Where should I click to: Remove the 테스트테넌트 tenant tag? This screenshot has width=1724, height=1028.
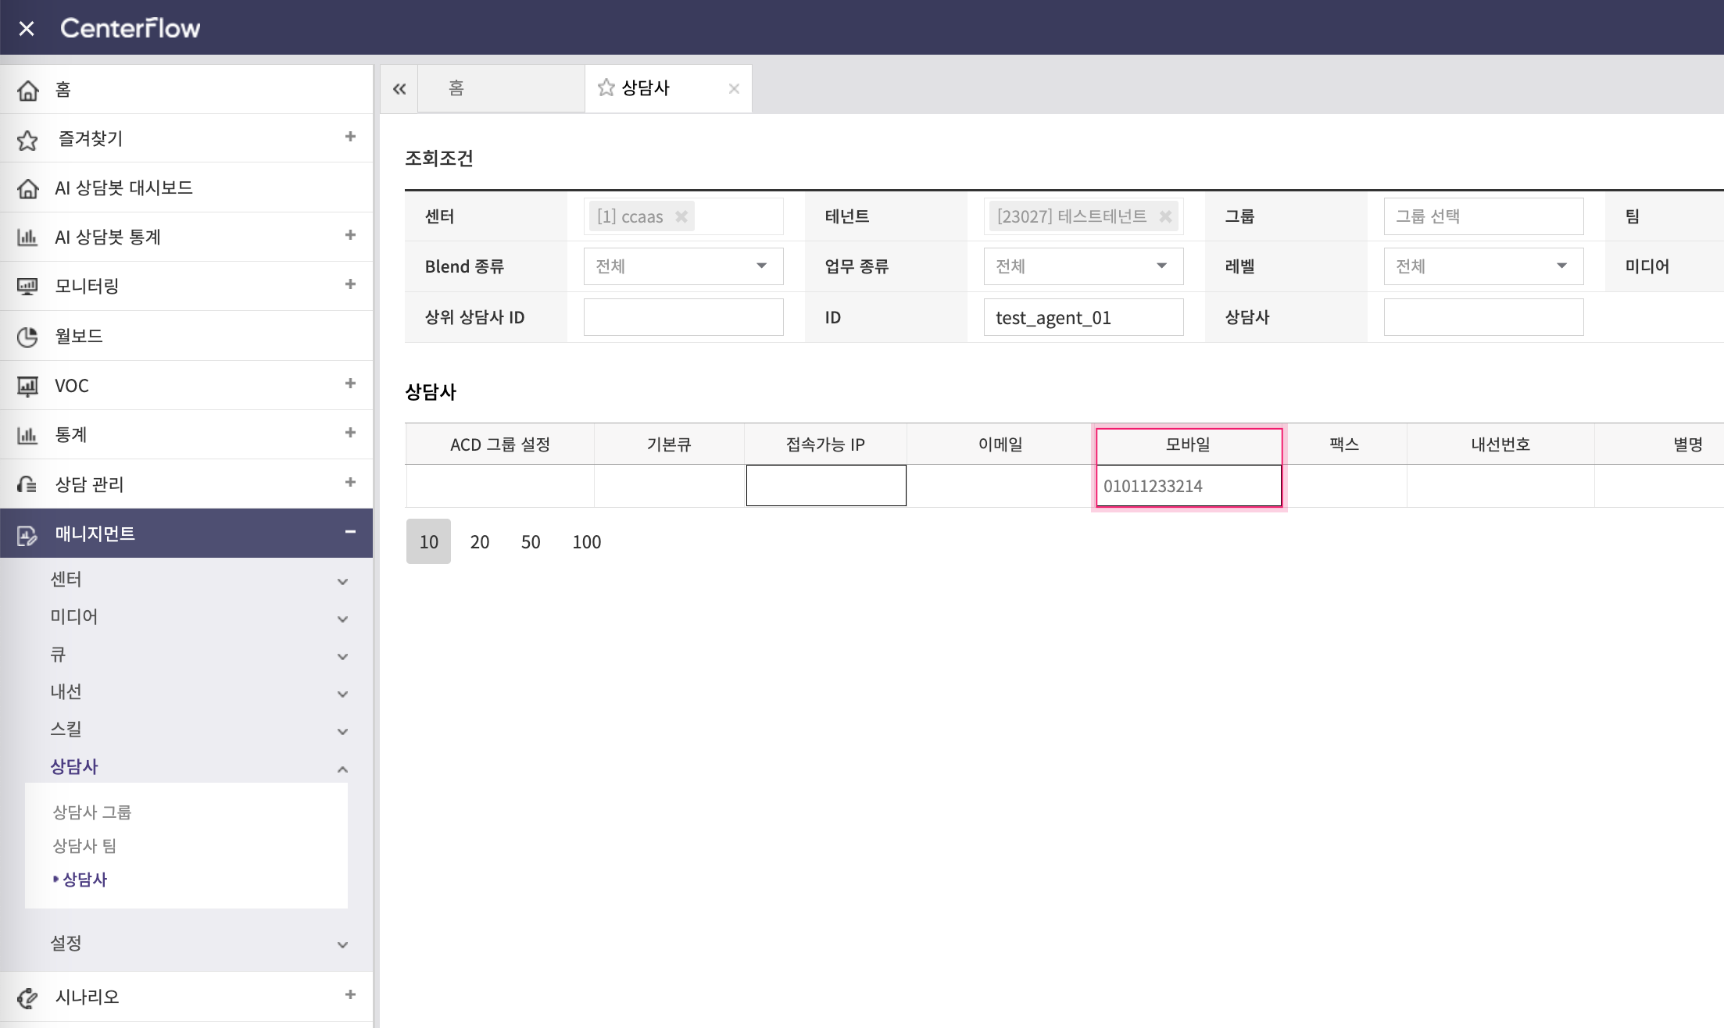click(1165, 216)
